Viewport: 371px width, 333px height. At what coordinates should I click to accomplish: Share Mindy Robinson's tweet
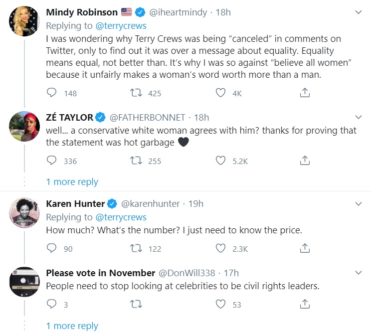[x=305, y=93]
